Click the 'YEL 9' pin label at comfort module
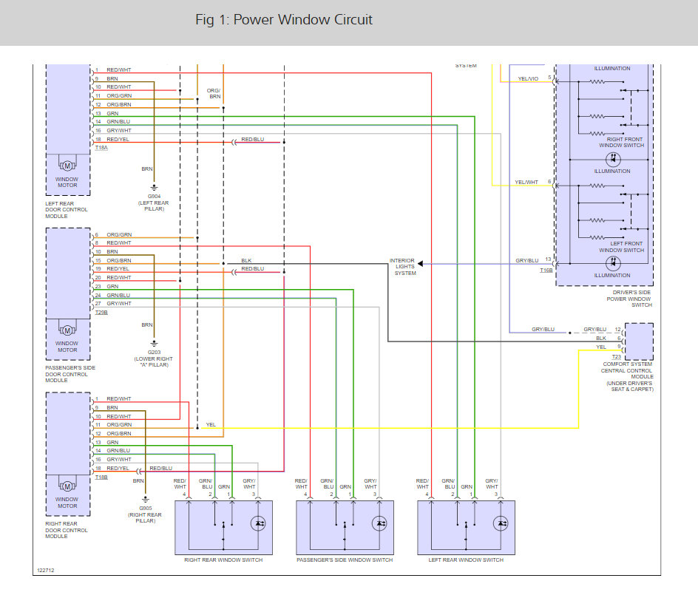Screen dimensions: 698x598 (608, 347)
